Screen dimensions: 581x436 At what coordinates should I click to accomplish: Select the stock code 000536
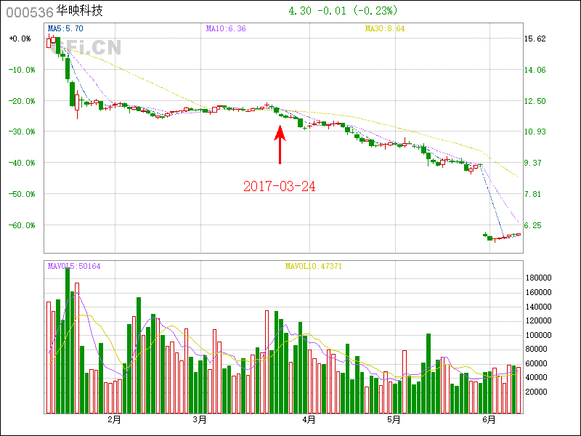pos(28,12)
